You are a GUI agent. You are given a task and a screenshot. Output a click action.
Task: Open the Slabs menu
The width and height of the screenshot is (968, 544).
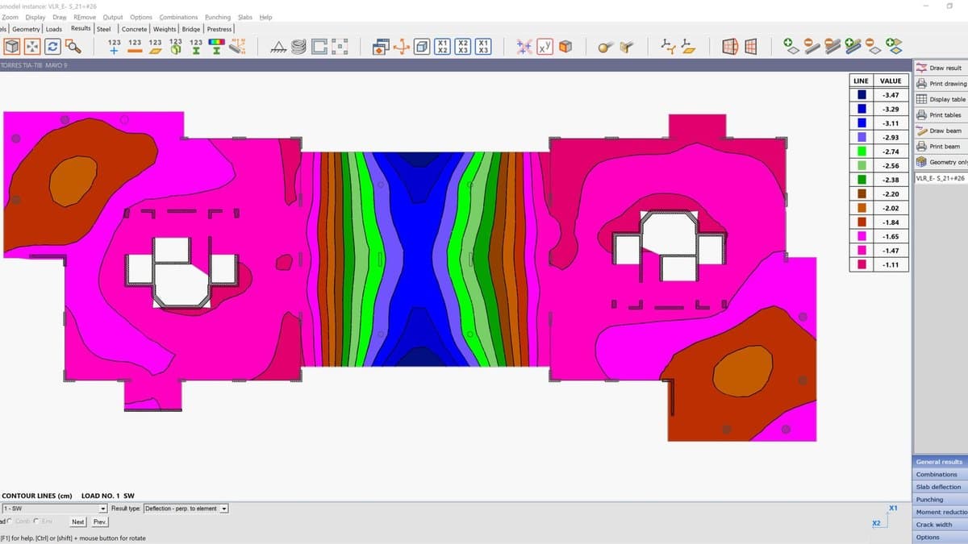point(245,17)
